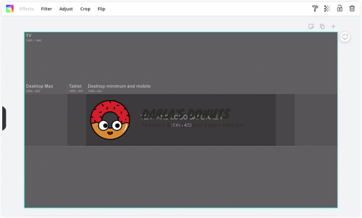362x218 pixels.
Task: Click the rainbow color picker icon
Action: tap(10, 9)
